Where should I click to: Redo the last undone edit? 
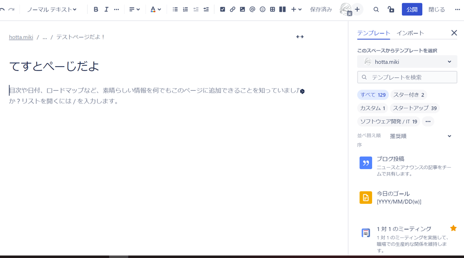point(11,9)
